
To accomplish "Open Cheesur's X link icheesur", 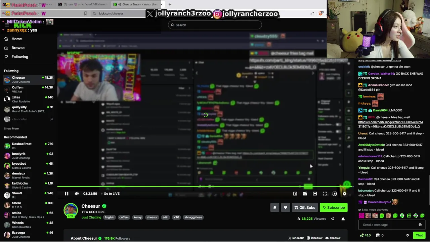I will [x=296, y=238].
